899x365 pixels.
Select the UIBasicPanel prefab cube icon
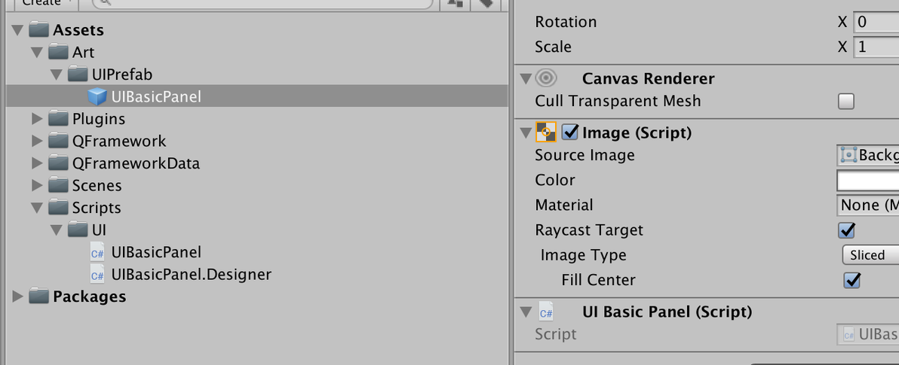pos(97,96)
